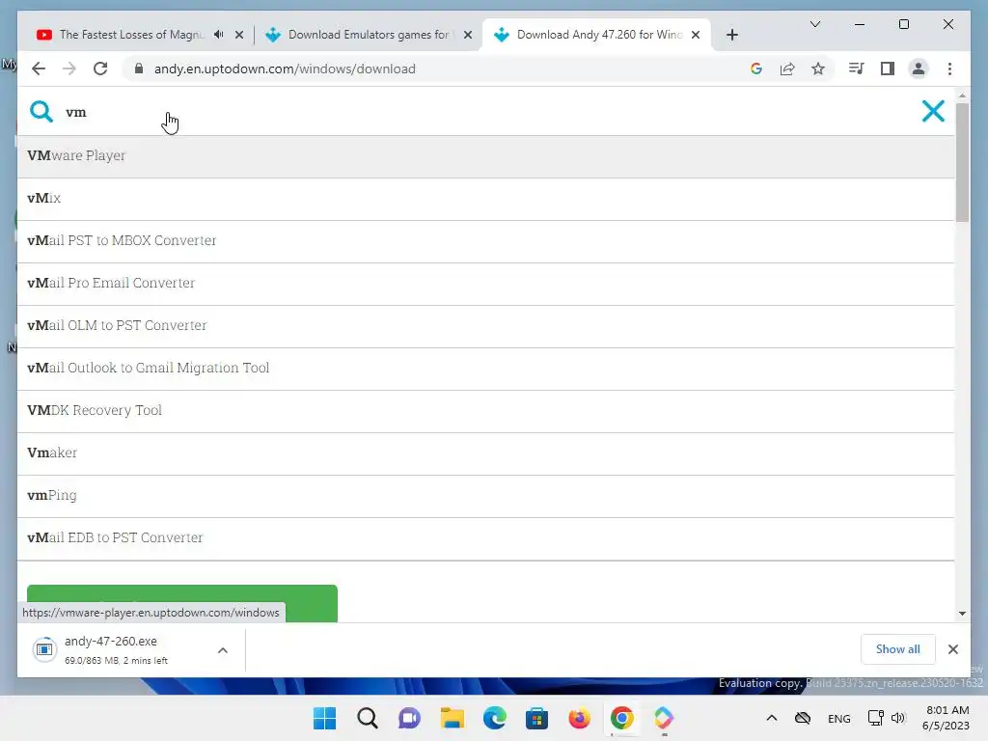Close the Download Emulators games tab
The width and height of the screenshot is (988, 741).
(x=468, y=35)
